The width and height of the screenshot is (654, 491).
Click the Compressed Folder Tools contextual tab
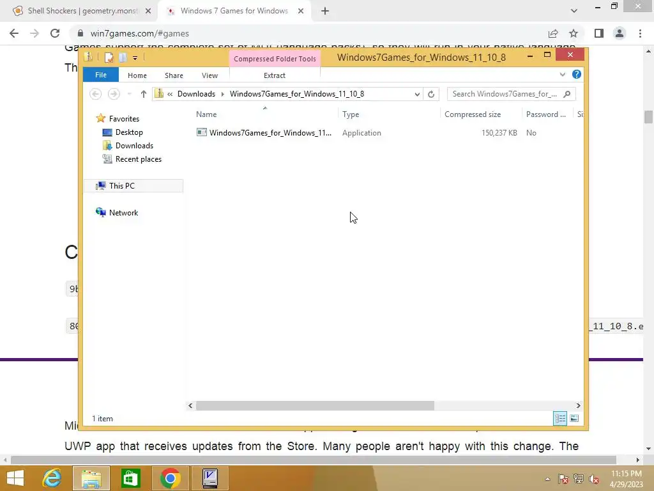tap(275, 59)
